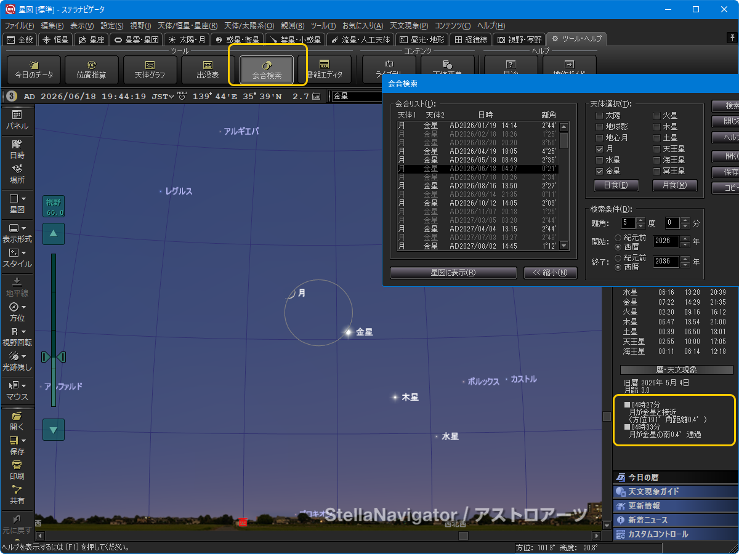Expand the 天文現象ガイド panel
Image resolution: width=739 pixels, height=554 pixels.
tap(674, 491)
